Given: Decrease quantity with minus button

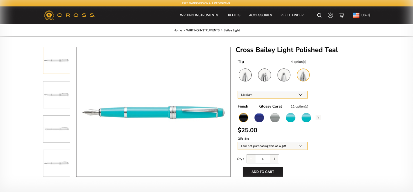Looking at the screenshot, I should click(251, 159).
